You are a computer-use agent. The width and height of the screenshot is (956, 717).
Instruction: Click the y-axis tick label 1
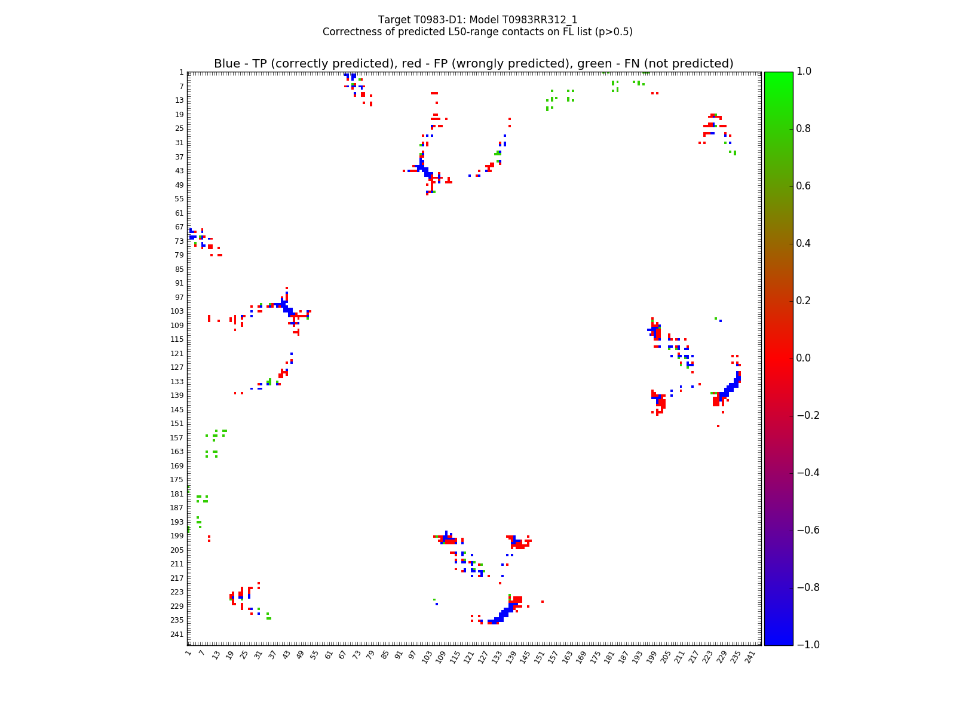(181, 72)
